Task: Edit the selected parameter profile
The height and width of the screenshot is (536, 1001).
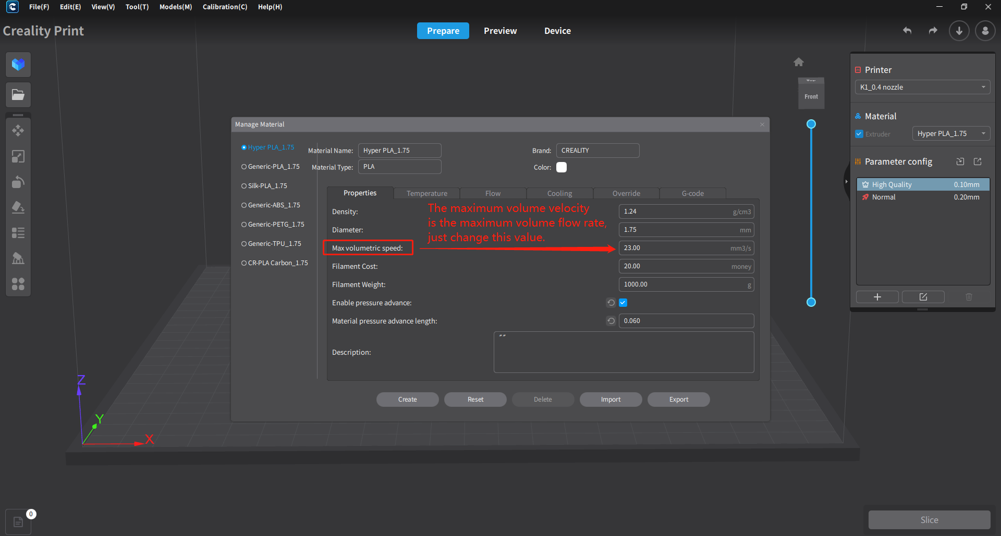Action: click(x=923, y=297)
